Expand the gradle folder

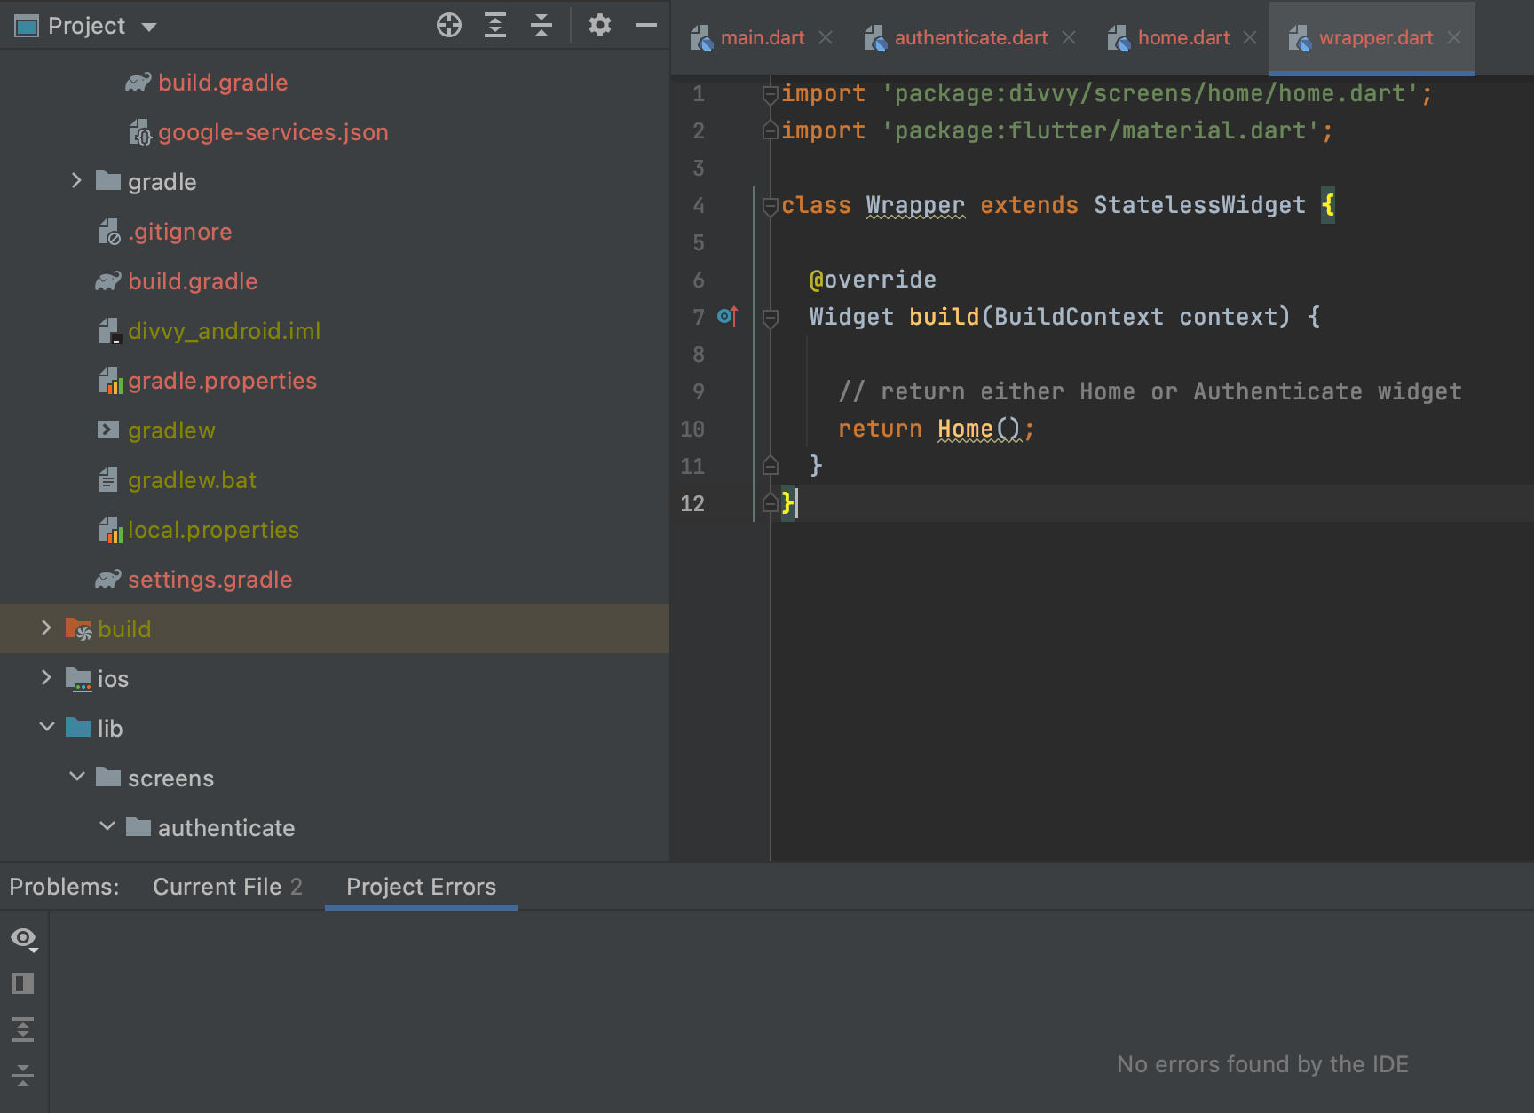(76, 181)
